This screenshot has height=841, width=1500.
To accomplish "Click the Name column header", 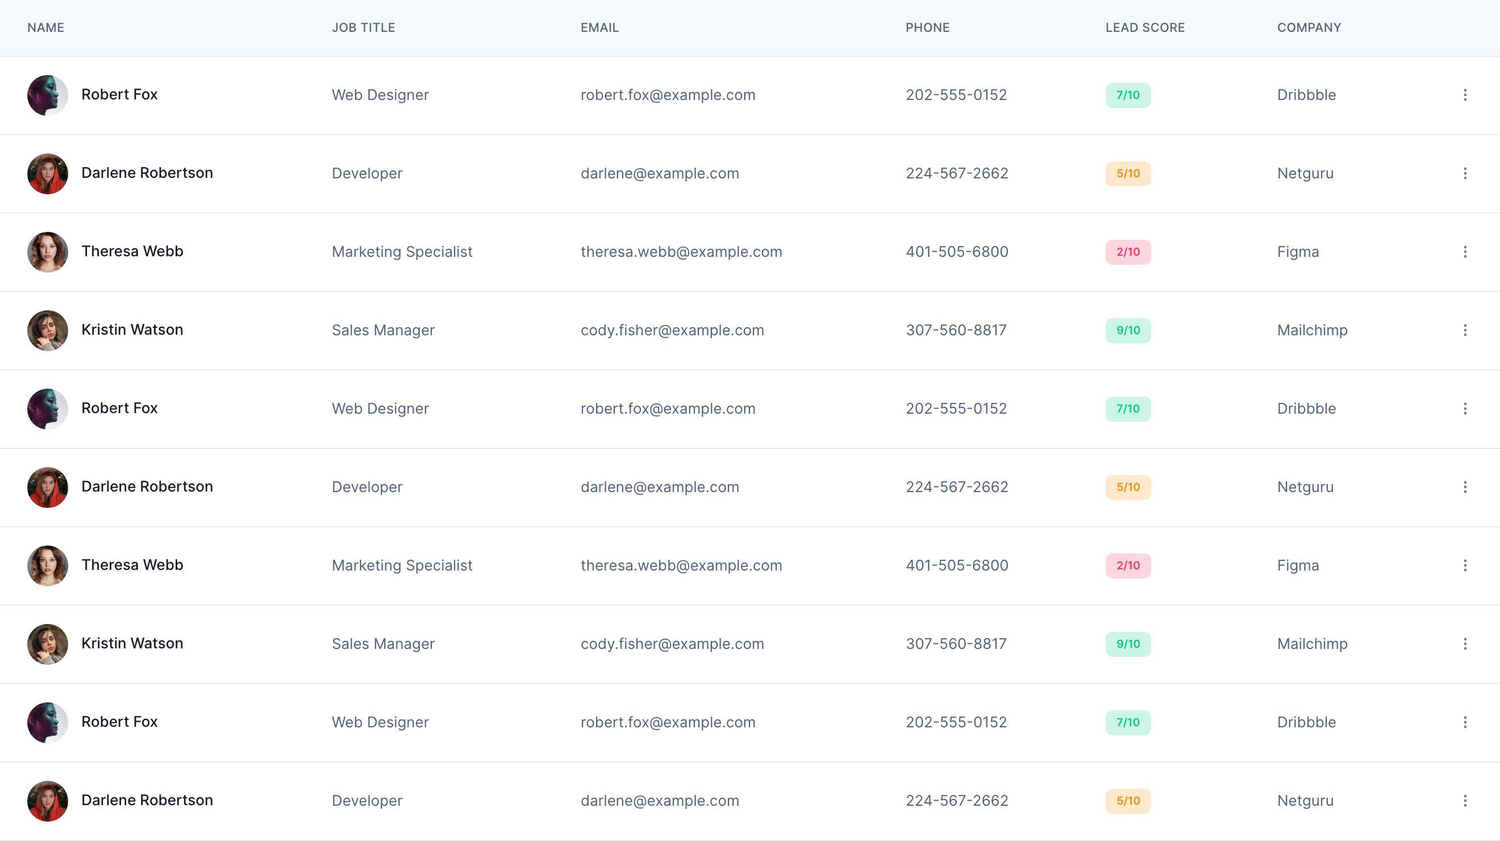I will tap(45, 27).
